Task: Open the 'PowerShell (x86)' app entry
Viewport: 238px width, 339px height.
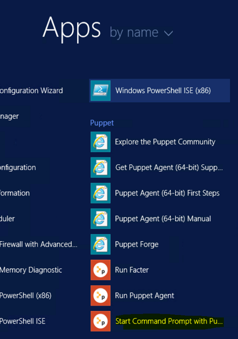Action: (x=26, y=296)
